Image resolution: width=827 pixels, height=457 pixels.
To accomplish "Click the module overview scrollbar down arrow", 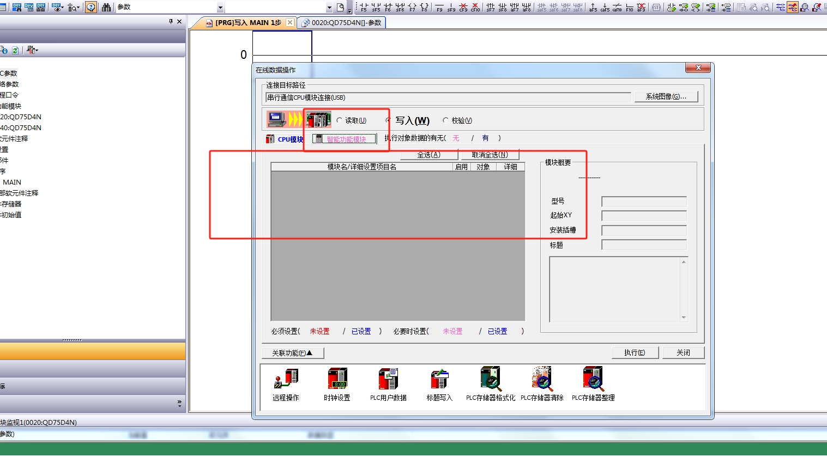I will 684,318.
